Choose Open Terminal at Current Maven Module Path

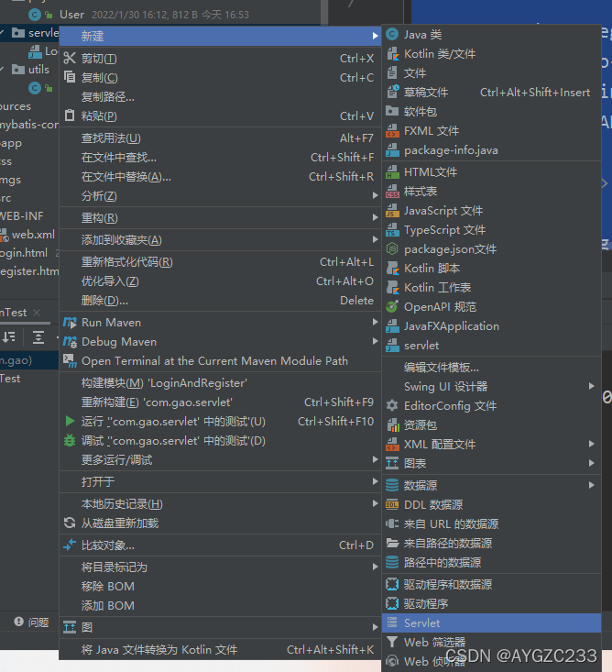coord(220,361)
